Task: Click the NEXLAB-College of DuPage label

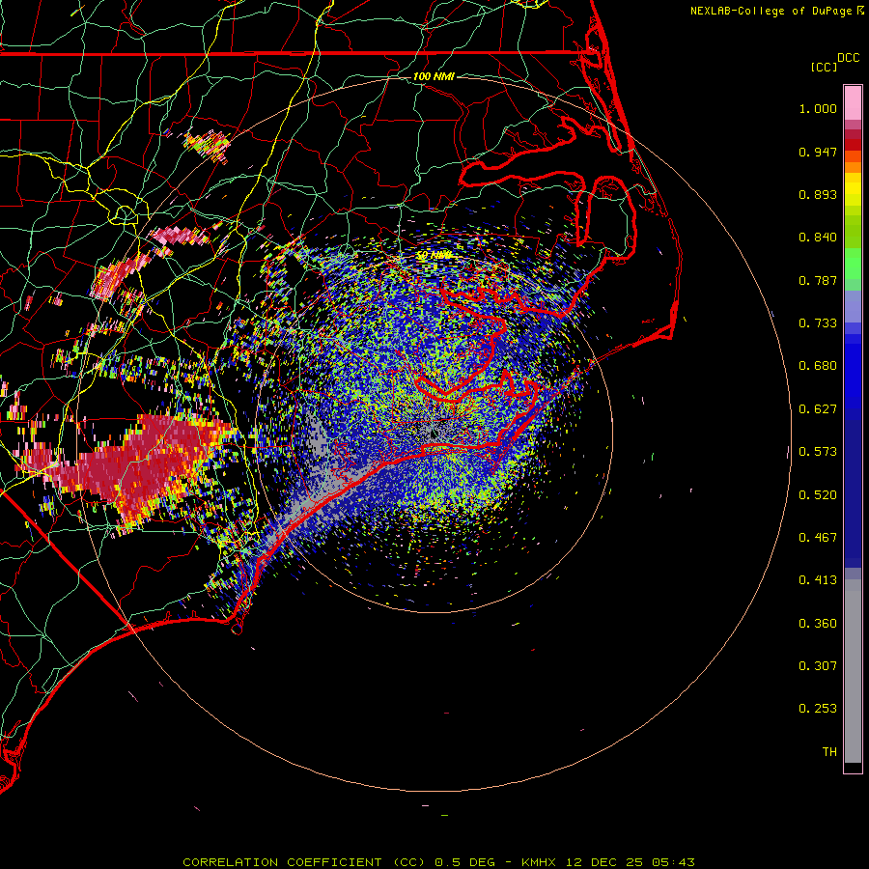Action: pyautogui.click(x=771, y=11)
